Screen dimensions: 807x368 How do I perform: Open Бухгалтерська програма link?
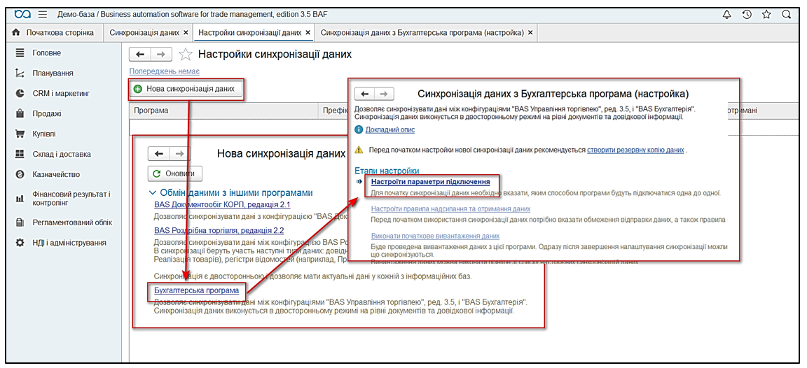tap(197, 290)
